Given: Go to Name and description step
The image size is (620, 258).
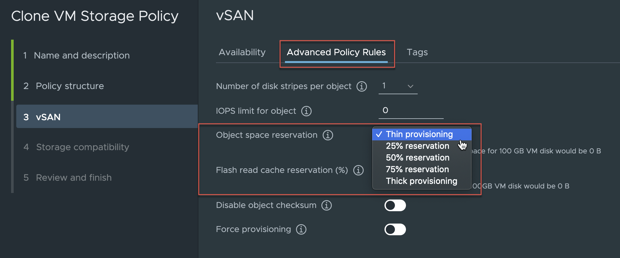Looking at the screenshot, I should tap(81, 56).
